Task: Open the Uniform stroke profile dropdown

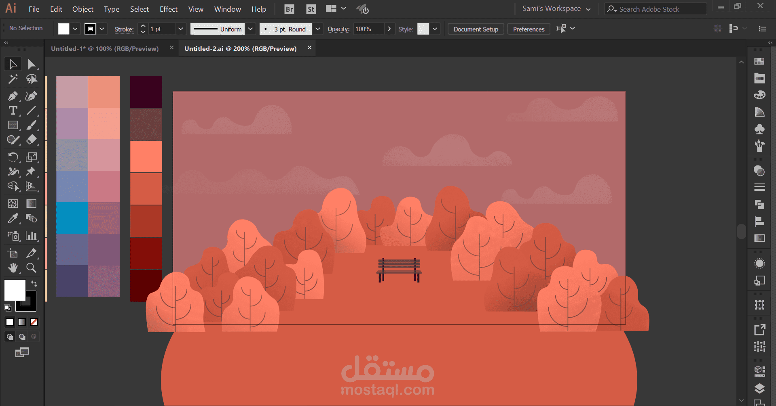Action: click(250, 29)
